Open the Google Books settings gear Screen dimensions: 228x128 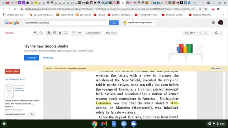[216, 33]
